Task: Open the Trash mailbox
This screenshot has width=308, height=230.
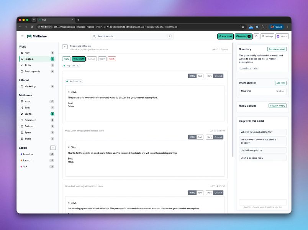Action: coord(37,139)
